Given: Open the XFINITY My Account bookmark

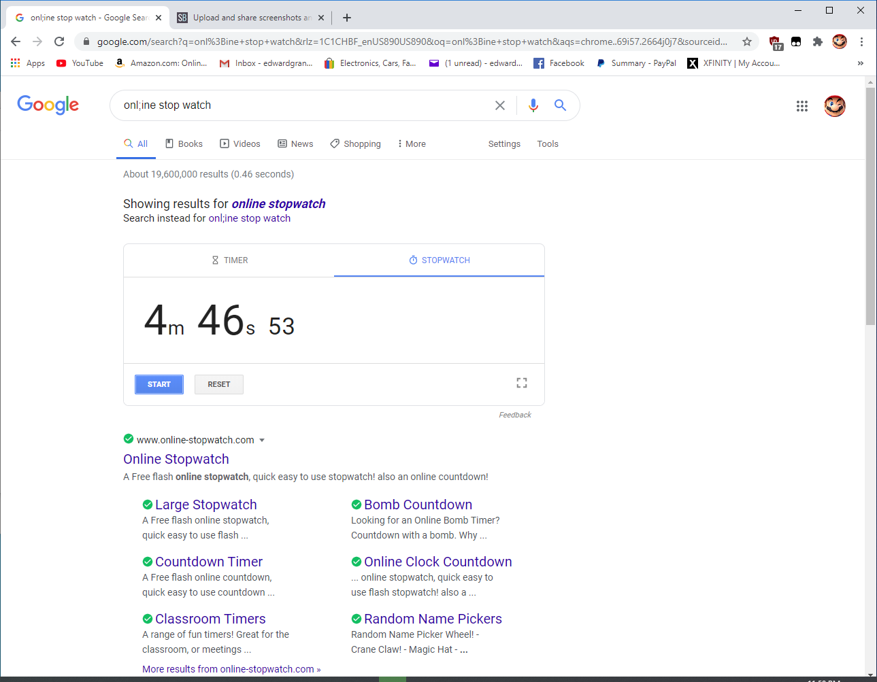Looking at the screenshot, I should click(733, 63).
